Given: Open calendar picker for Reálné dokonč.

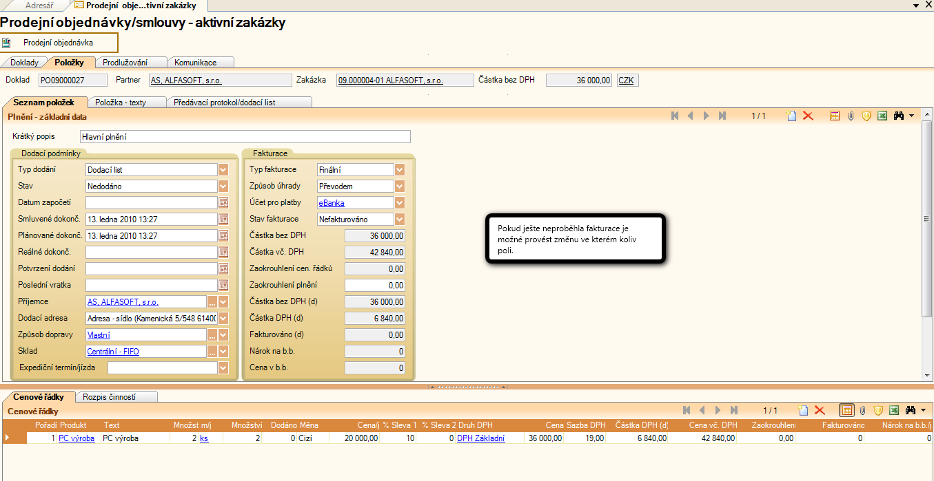Looking at the screenshot, I should coord(223,252).
